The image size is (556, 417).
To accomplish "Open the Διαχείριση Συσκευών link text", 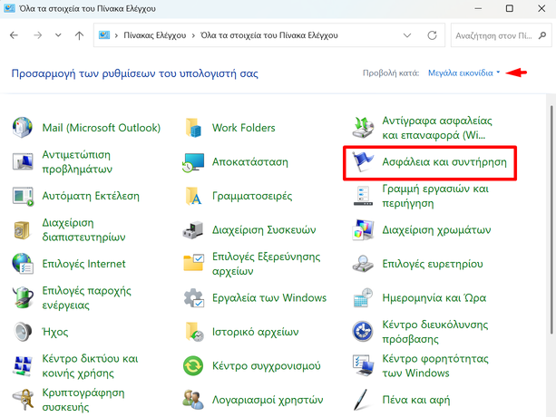I will click(264, 230).
